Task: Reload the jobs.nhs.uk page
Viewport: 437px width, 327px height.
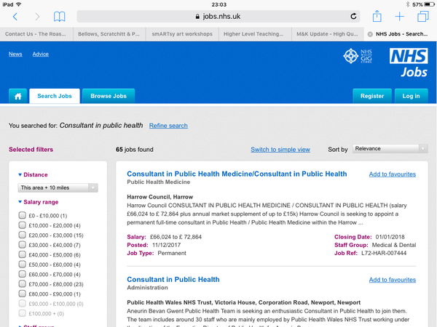Action: click(353, 17)
